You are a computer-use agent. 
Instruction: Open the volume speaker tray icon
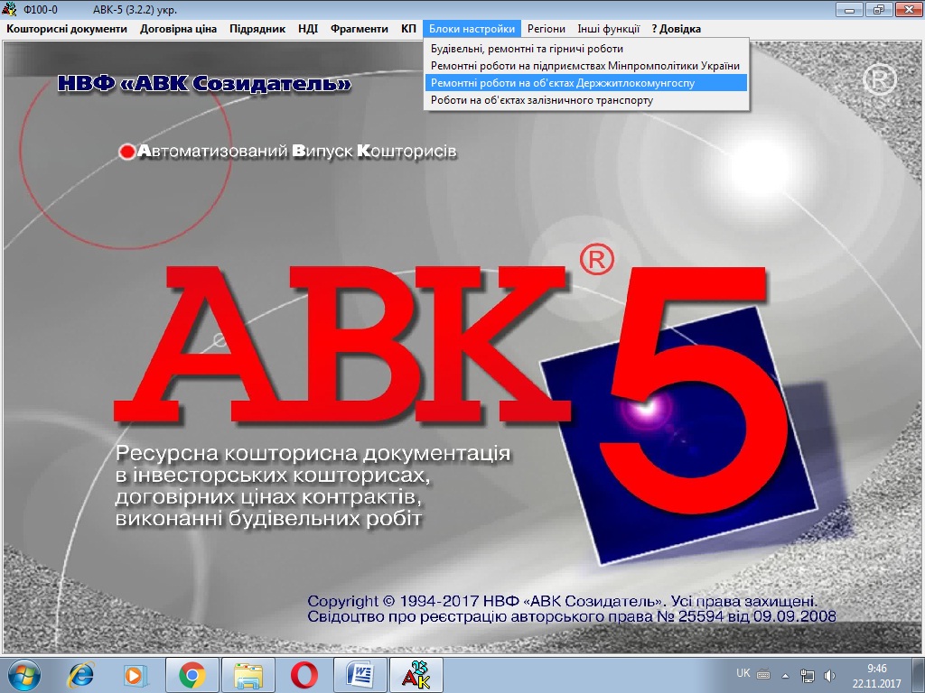coord(829,675)
